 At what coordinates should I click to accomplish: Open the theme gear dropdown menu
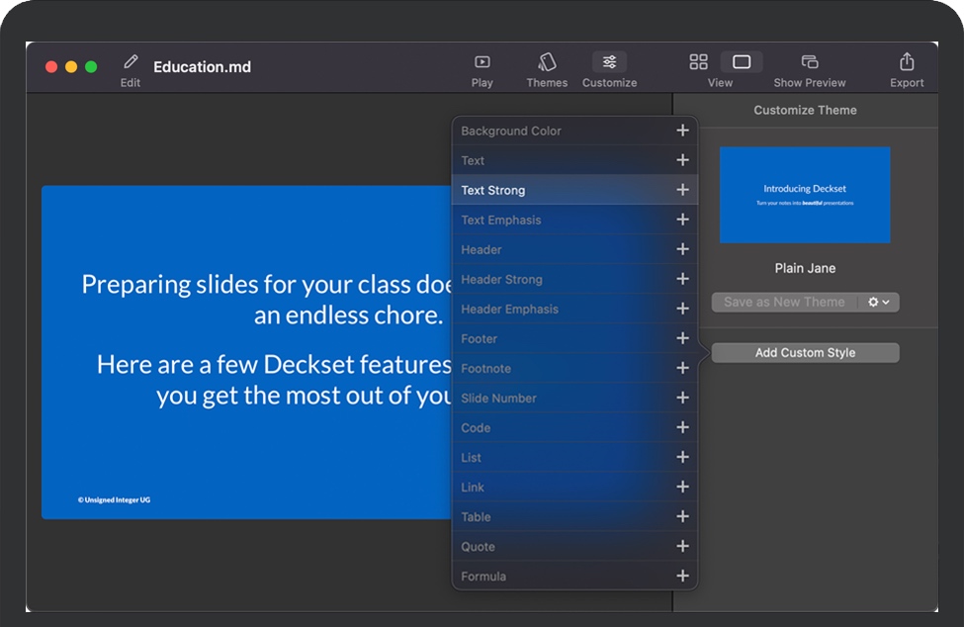point(878,302)
